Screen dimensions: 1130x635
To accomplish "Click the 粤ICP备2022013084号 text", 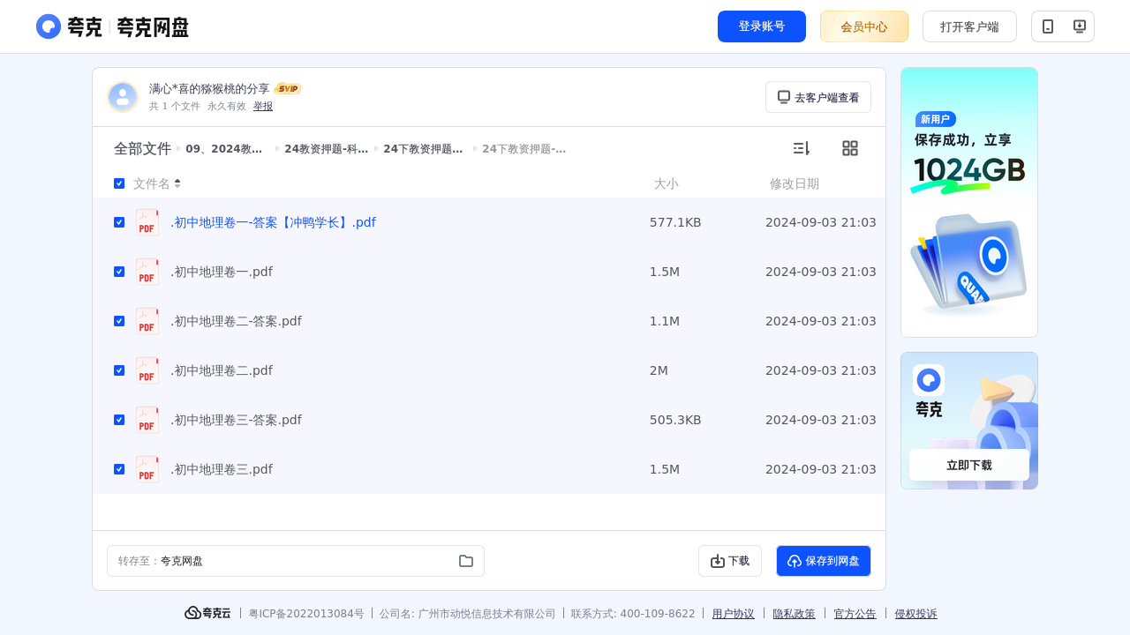I will (x=306, y=614).
